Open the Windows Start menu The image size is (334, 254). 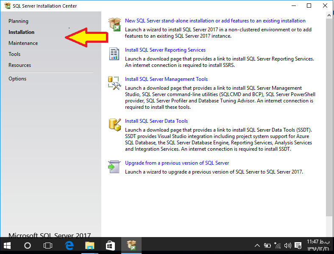tap(8, 246)
